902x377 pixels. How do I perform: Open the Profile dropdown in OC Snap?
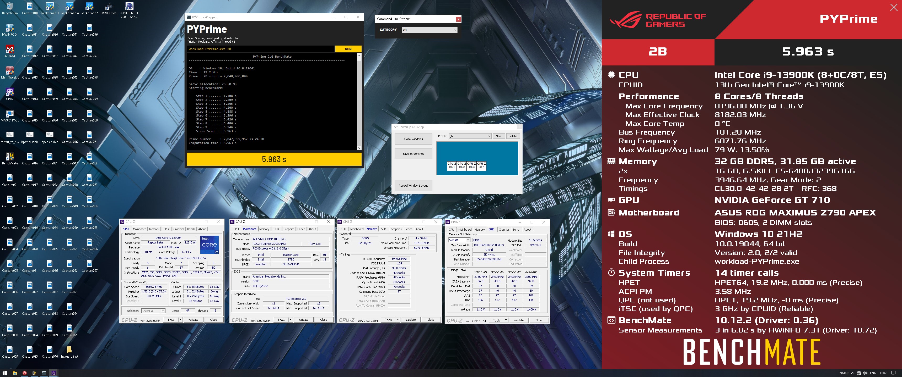point(470,136)
